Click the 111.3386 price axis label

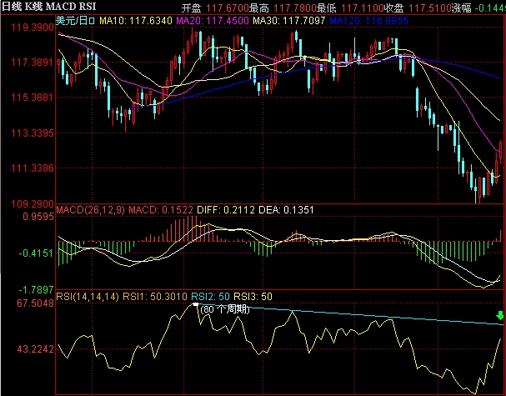[x=33, y=168]
